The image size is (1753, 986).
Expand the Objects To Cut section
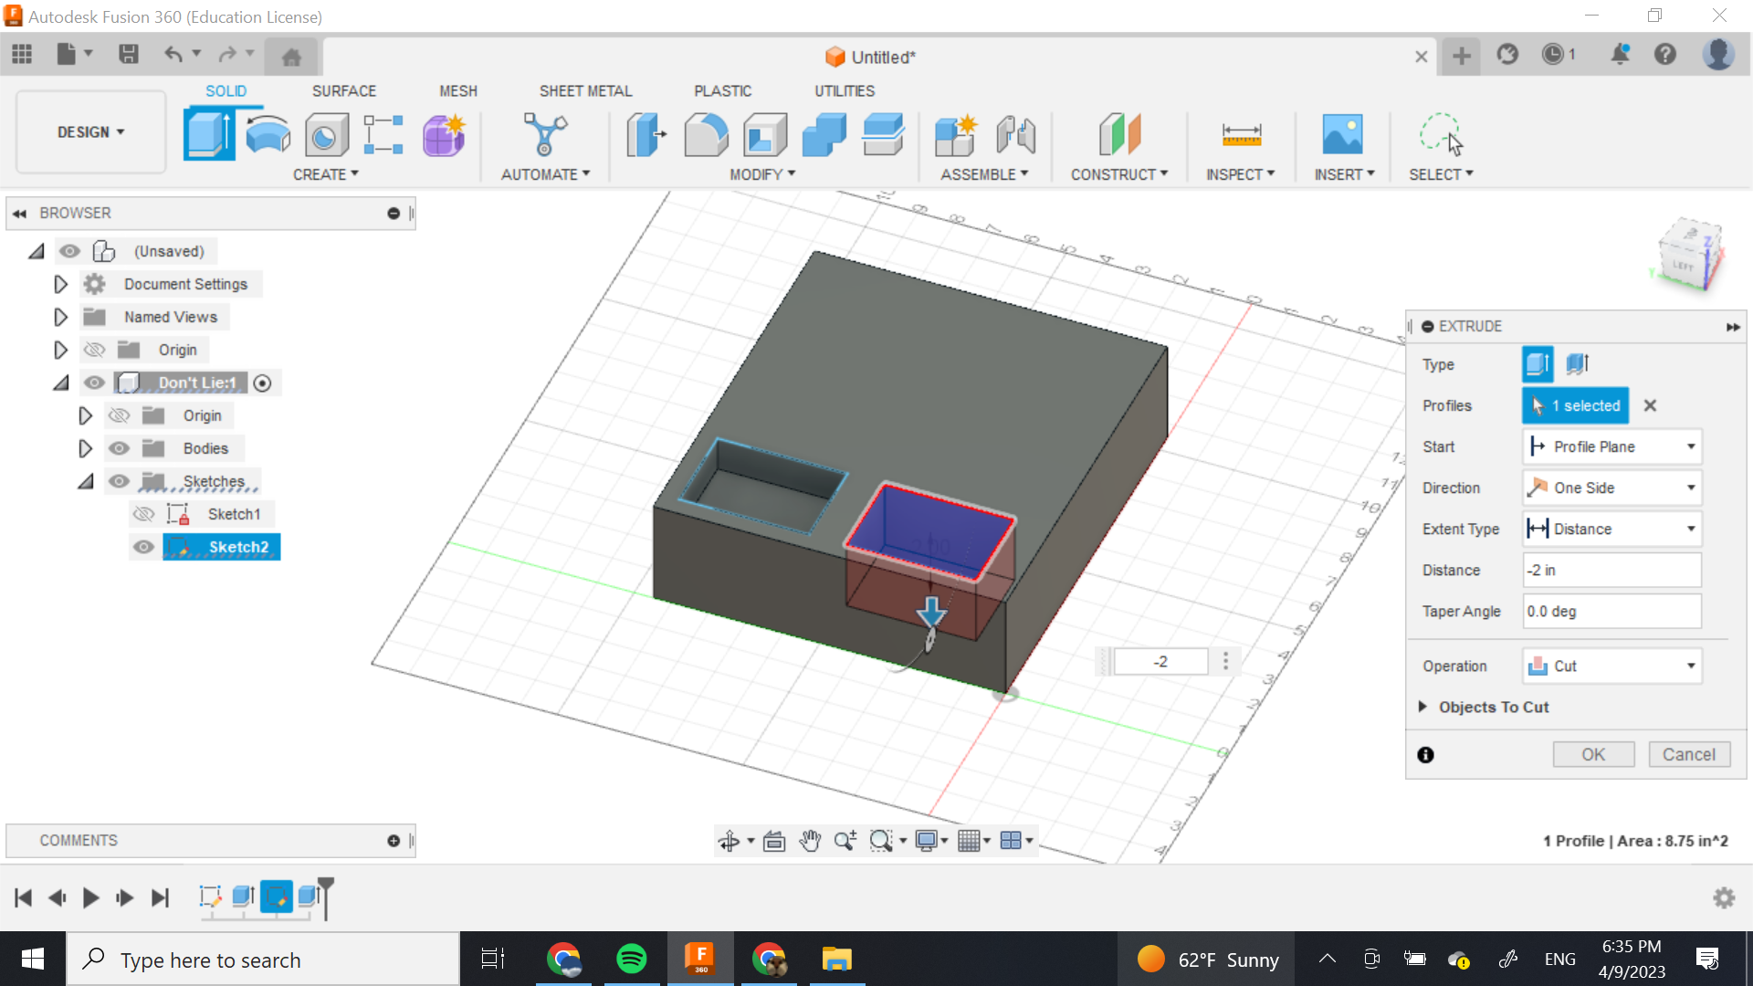pyautogui.click(x=1422, y=707)
